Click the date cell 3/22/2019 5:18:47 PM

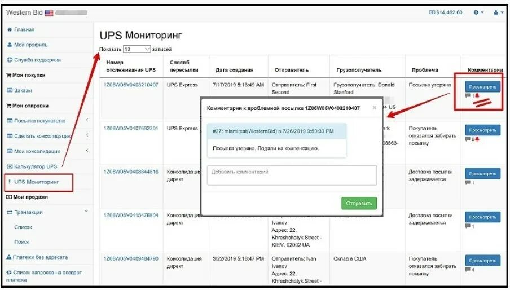(x=239, y=259)
